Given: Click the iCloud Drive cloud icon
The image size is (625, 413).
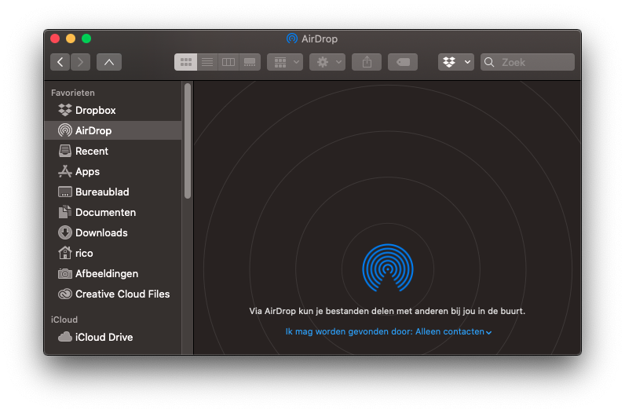Looking at the screenshot, I should tap(65, 337).
